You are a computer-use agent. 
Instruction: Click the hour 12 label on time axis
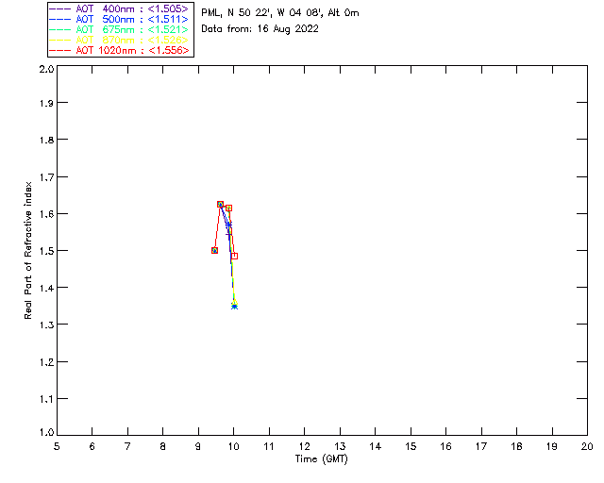[304, 446]
